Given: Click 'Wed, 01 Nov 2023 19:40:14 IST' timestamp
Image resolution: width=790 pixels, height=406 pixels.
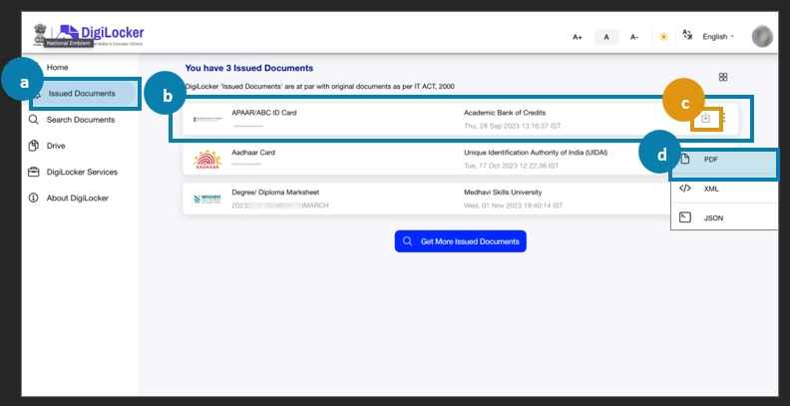Looking at the screenshot, I should (514, 205).
